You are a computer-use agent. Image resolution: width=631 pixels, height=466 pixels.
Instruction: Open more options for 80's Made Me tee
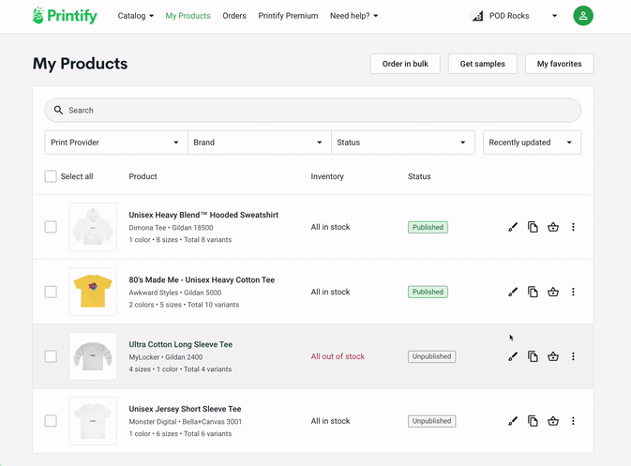coord(573,292)
